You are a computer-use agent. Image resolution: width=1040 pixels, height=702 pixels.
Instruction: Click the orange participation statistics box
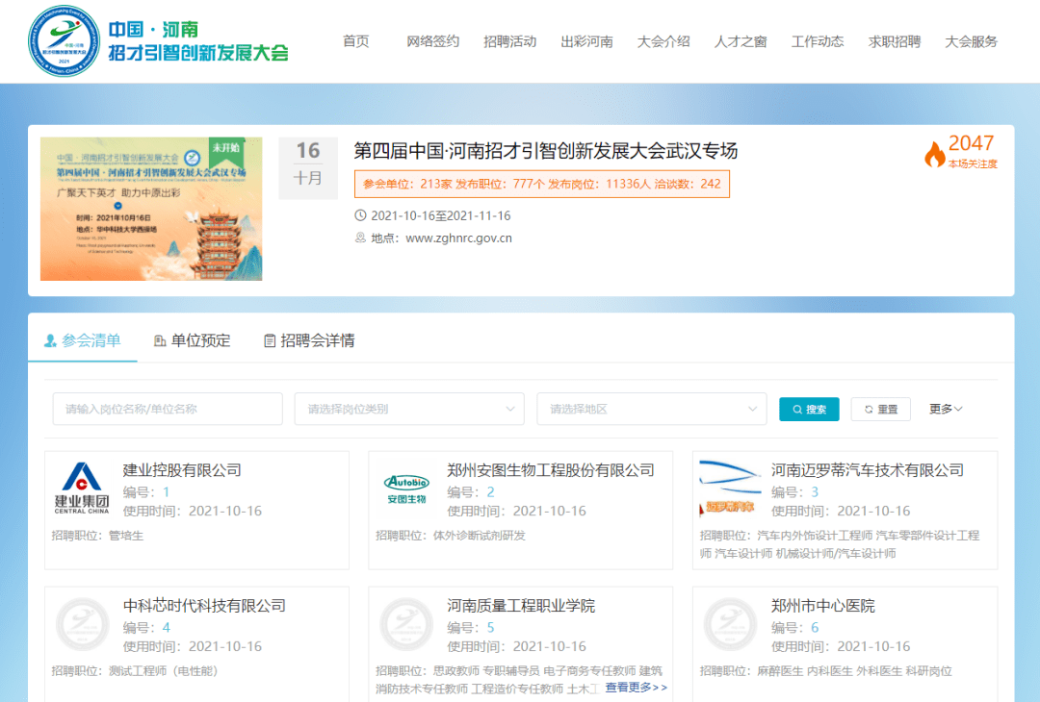click(x=542, y=184)
